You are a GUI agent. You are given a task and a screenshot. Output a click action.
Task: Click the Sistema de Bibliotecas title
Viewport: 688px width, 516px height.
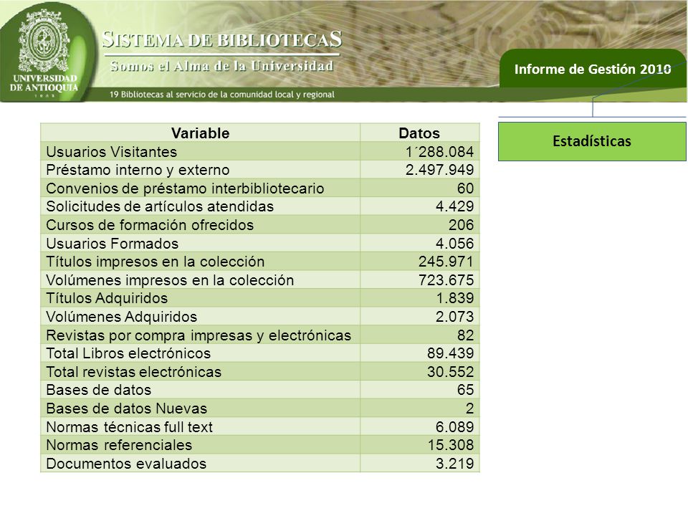(222, 39)
